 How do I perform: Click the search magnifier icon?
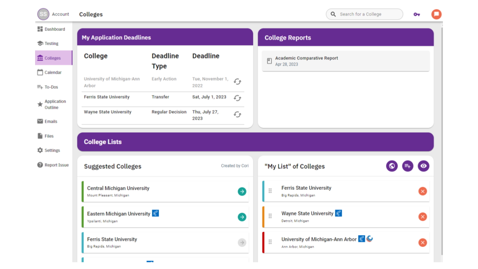point(333,14)
